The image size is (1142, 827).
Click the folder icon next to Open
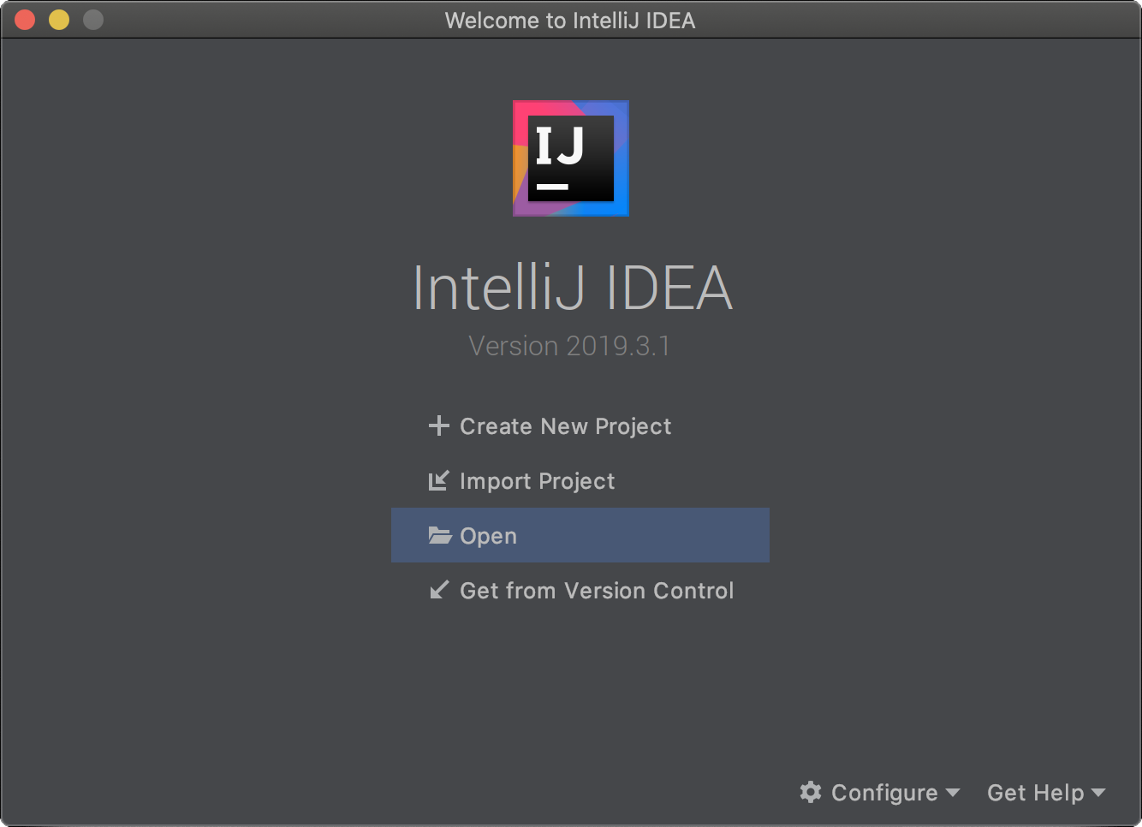point(439,535)
